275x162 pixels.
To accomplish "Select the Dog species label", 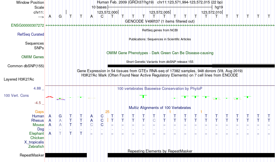I will (x=41, y=129).
